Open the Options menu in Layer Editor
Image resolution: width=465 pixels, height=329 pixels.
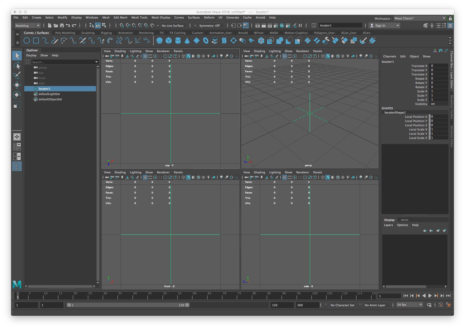click(402, 225)
